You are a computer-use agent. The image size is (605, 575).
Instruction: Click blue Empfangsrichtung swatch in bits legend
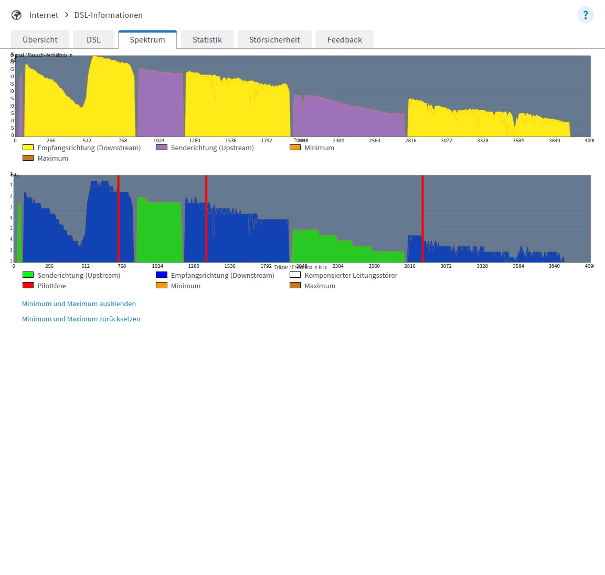point(162,275)
